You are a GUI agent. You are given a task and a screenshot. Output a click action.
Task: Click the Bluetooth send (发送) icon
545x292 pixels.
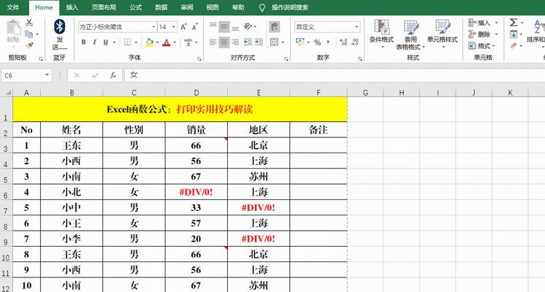59,34
